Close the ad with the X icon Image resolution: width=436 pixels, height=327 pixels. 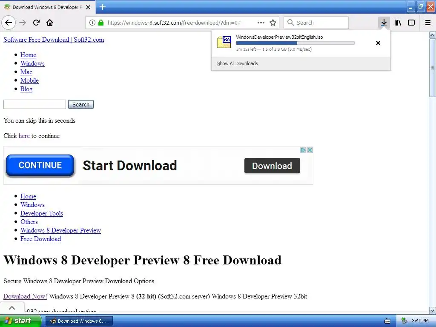[310, 150]
